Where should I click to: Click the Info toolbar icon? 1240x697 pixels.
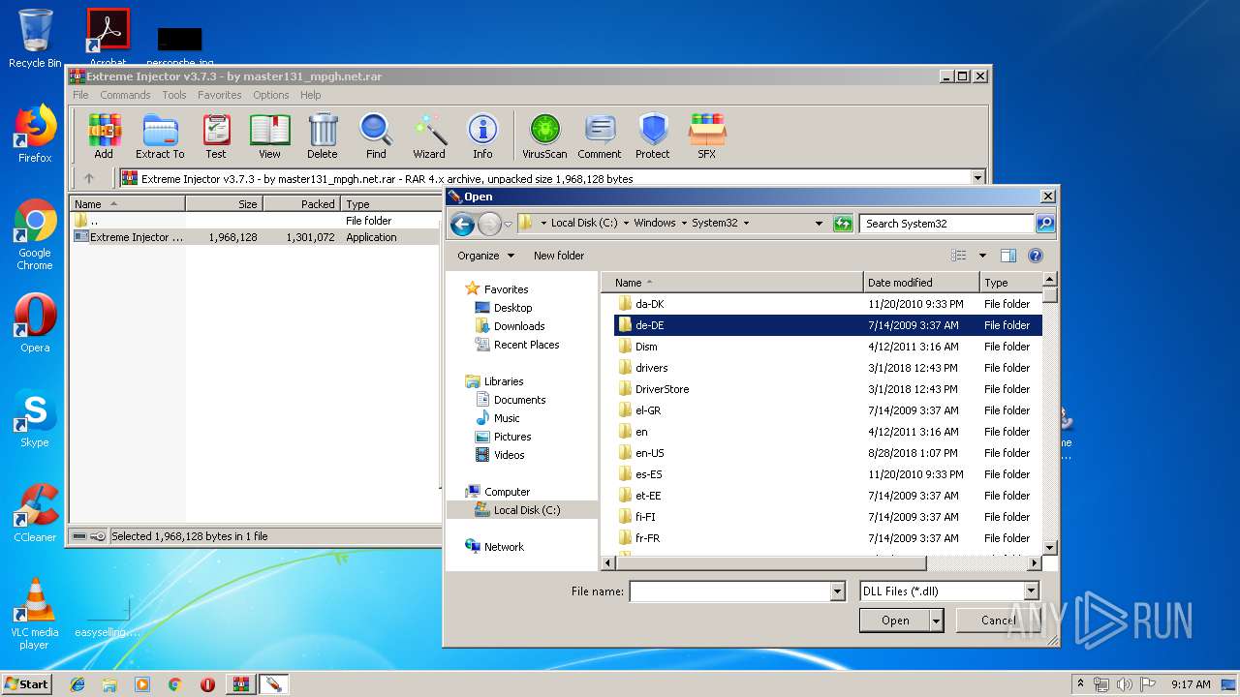click(x=482, y=136)
